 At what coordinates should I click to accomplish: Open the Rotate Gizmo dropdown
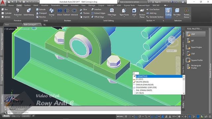pyautogui.click(x=186, y=13)
